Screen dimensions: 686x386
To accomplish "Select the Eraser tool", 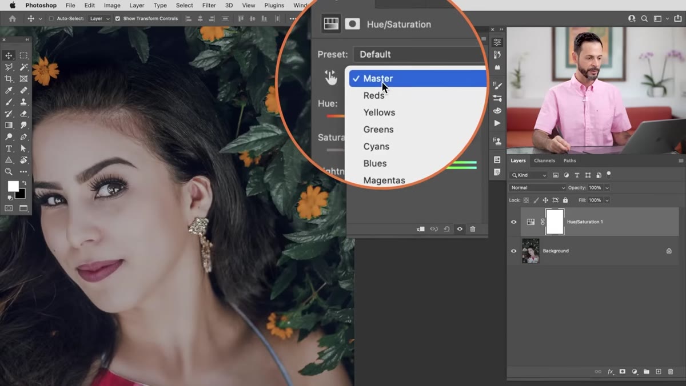I will 23,114.
